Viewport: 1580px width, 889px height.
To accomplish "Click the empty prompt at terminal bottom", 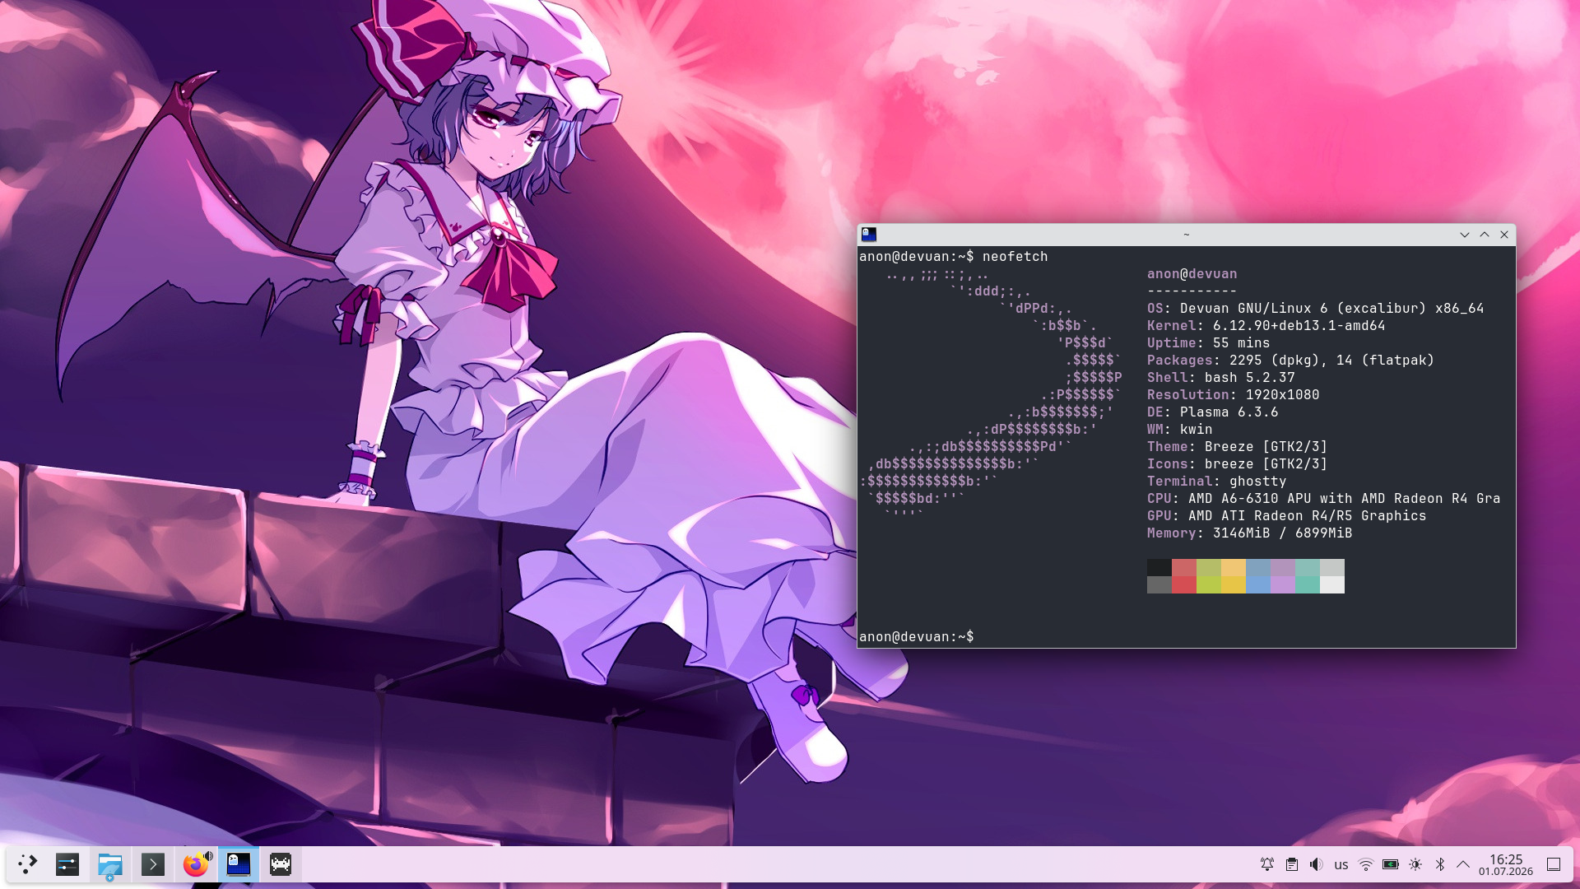I will coord(917,637).
